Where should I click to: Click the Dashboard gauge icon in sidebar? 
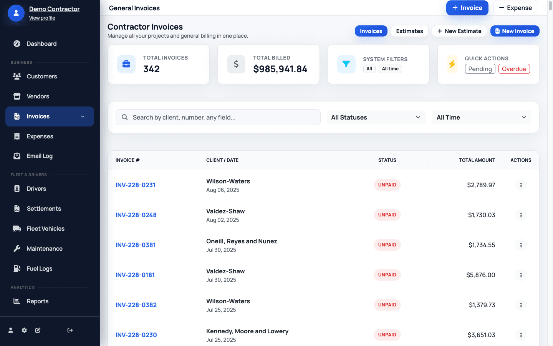(17, 44)
